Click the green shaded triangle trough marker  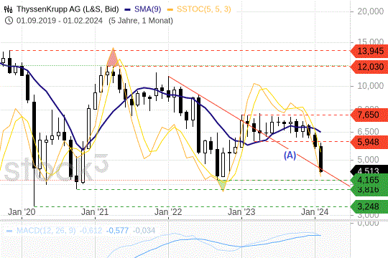tap(223, 185)
